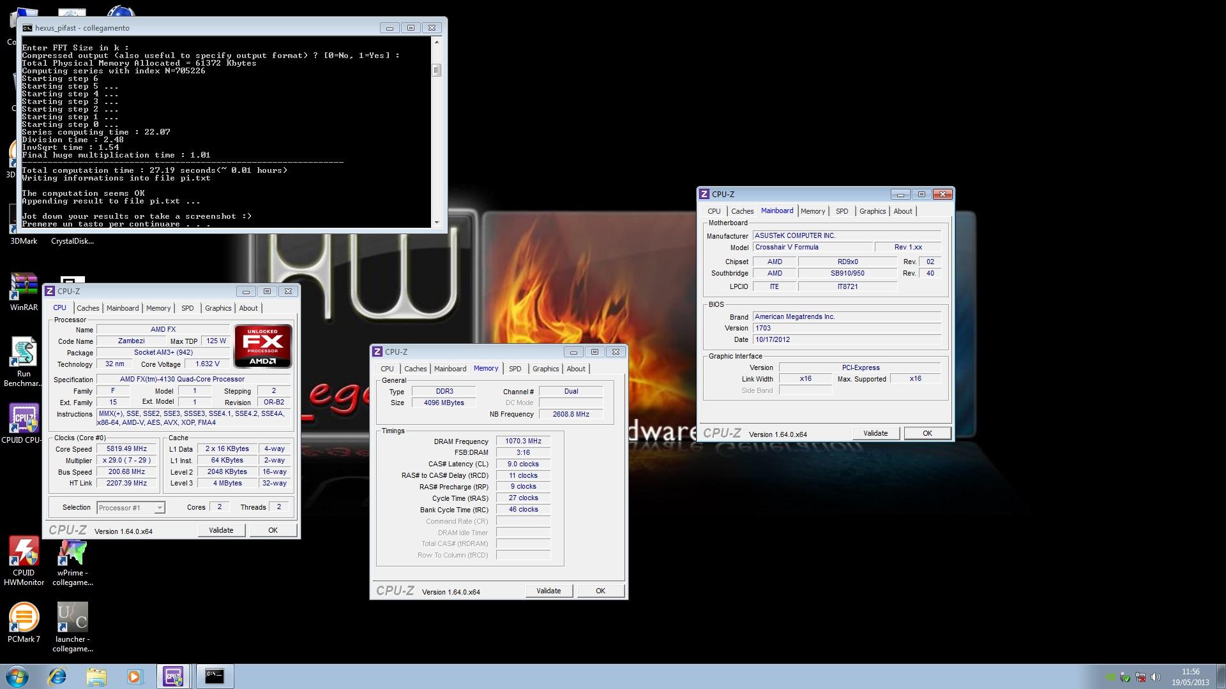1226x689 pixels.
Task: Switch to CPU-Z via the taskbar button
Action: (173, 676)
